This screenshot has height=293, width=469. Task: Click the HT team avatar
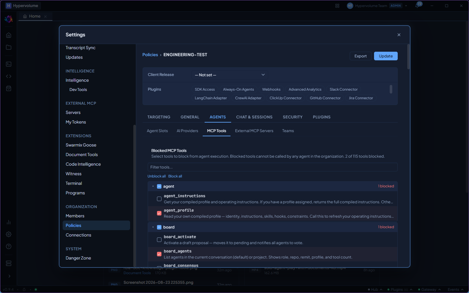[x=350, y=6]
